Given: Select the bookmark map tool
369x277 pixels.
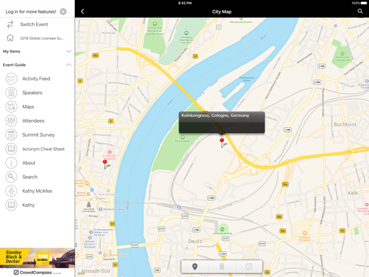Looking at the screenshot, I should 222,267.
